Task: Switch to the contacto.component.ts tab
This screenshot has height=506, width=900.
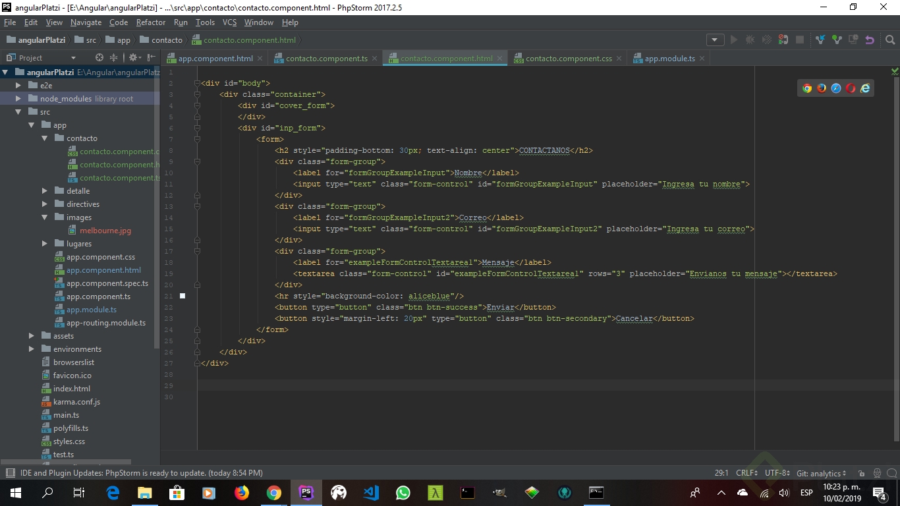Action: click(x=326, y=59)
